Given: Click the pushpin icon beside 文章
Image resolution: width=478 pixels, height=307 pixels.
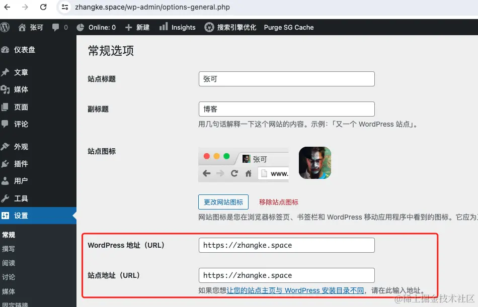Looking at the screenshot, I should click(5, 72).
